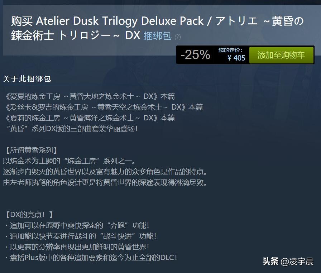
Task: Click the 囊括Plus版 DLC bullet line
Action: (x=91, y=258)
